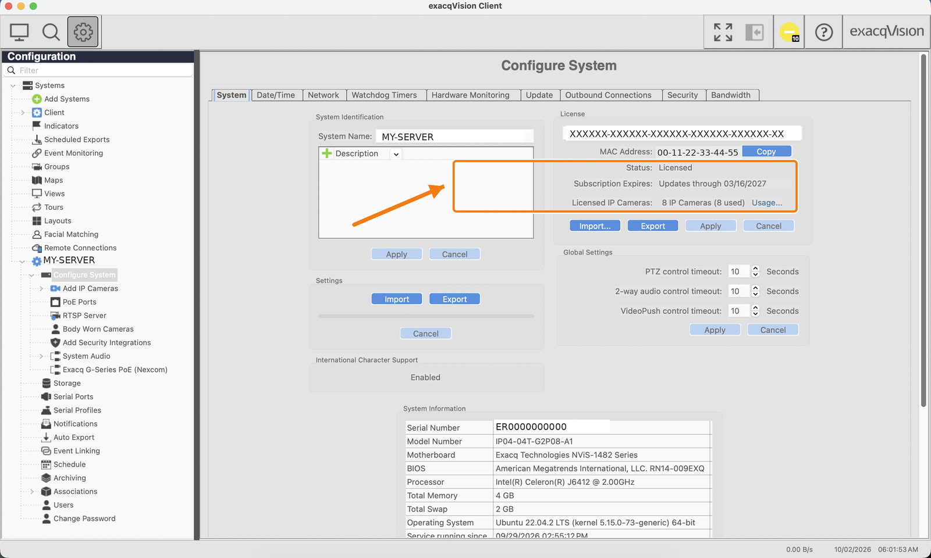
Task: Select the RTSP Server item
Action: (84, 316)
